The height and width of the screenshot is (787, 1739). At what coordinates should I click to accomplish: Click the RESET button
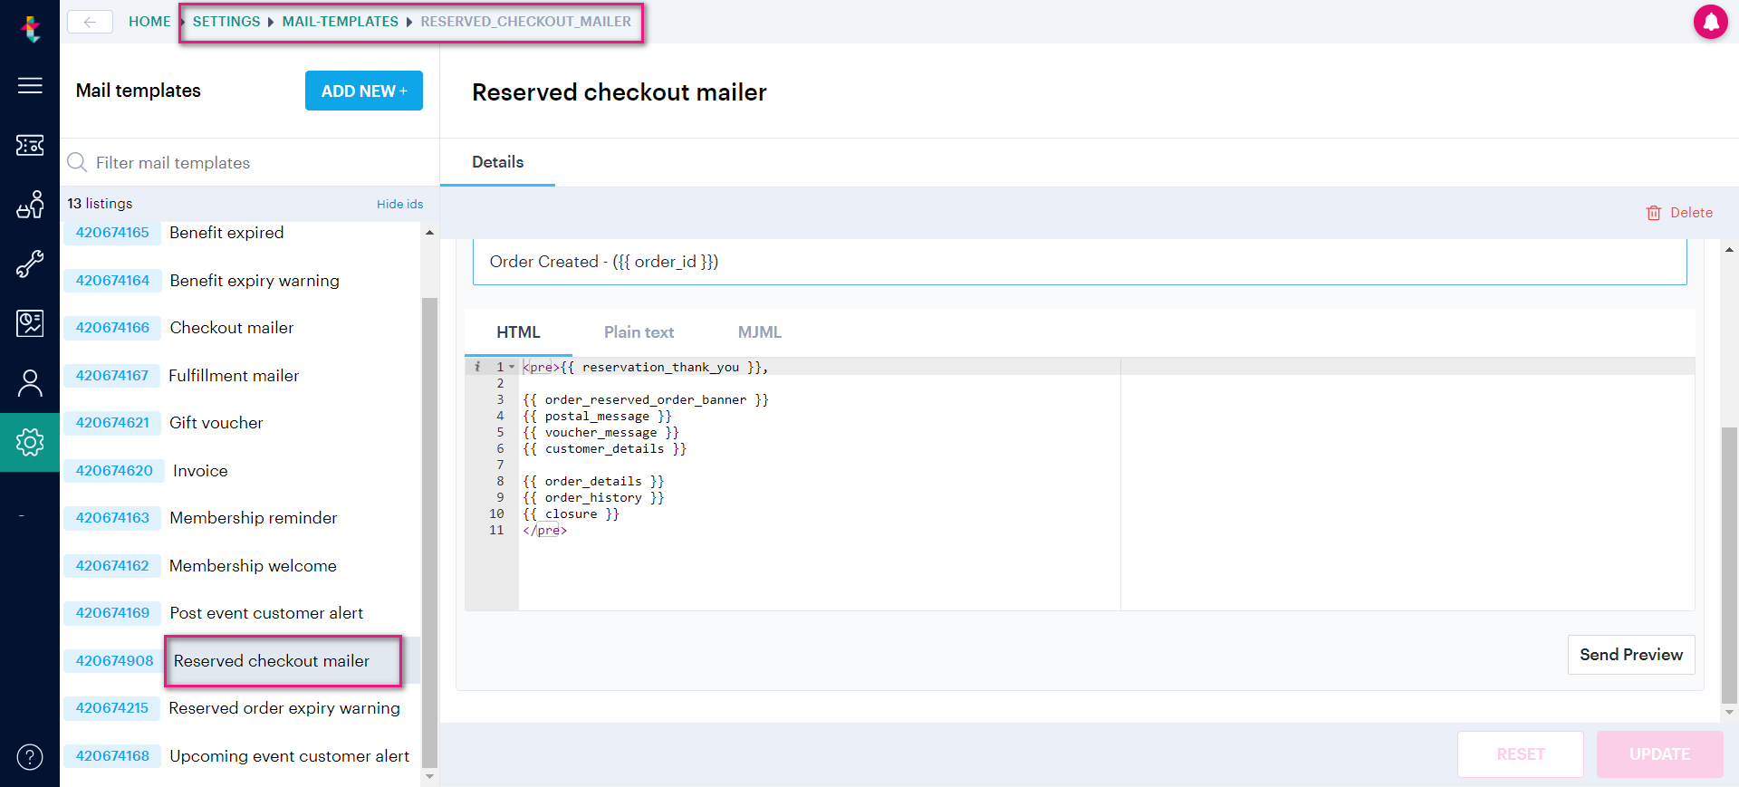pos(1521,754)
